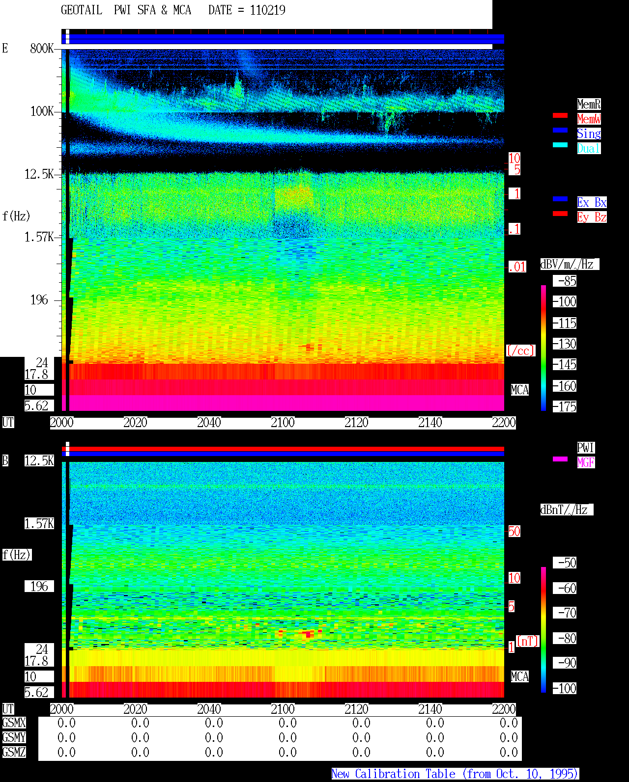Click the red '[nT]' unit label
Image resolution: width=629 pixels, height=782 pixels.
[527, 641]
